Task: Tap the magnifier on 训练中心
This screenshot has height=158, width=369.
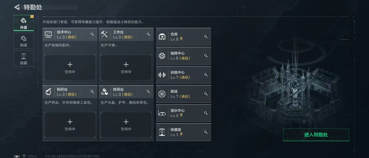Action: pos(206,75)
